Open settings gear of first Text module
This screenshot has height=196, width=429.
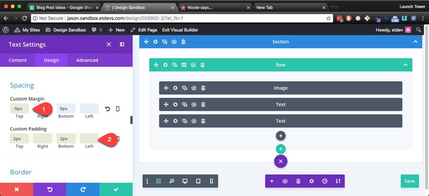[x=175, y=104]
